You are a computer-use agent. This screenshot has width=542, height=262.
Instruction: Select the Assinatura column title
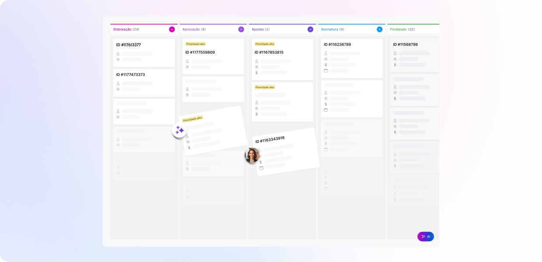point(330,29)
